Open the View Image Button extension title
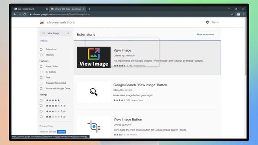This screenshot has width=258, height=145. point(128,120)
